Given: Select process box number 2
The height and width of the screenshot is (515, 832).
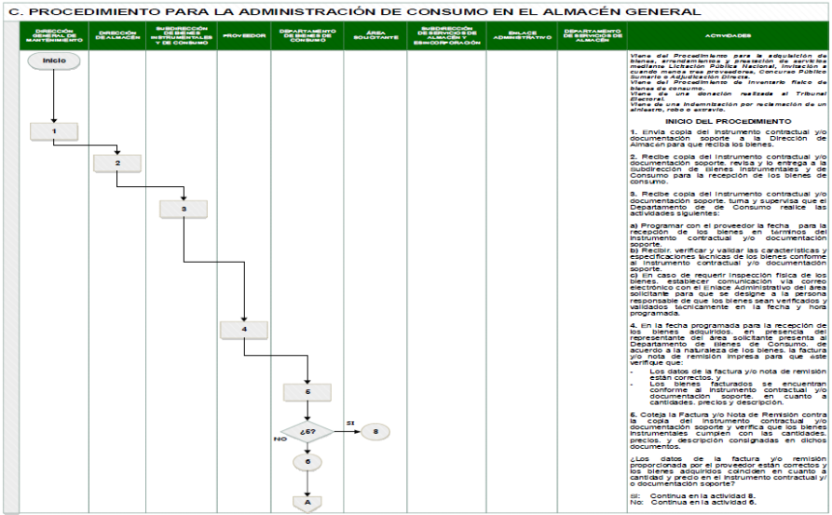Looking at the screenshot, I should click(117, 163).
